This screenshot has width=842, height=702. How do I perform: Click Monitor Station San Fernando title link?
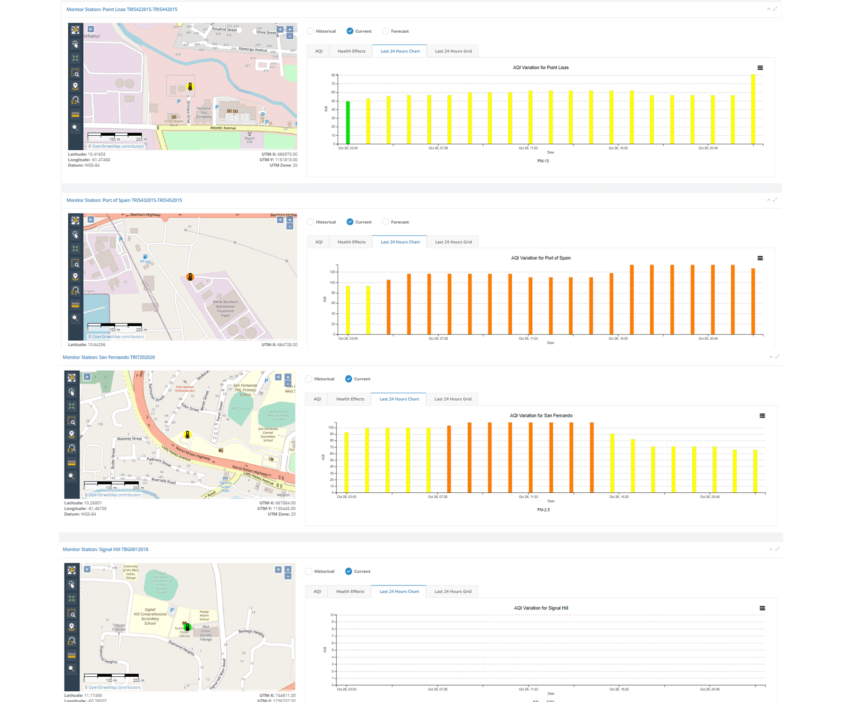(109, 357)
